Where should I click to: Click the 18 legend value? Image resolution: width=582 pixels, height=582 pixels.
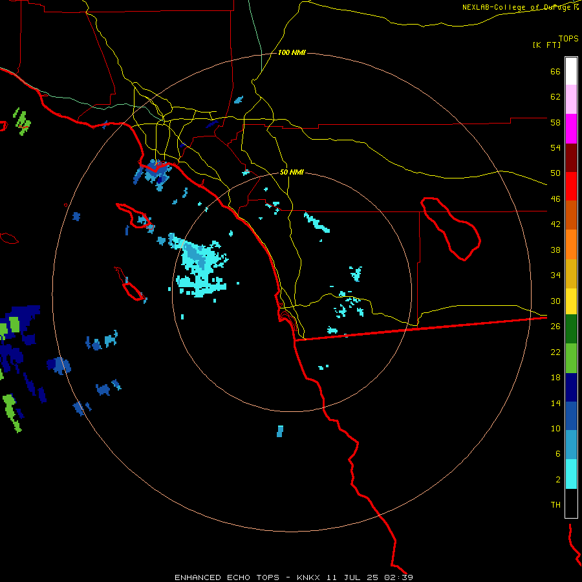(555, 378)
